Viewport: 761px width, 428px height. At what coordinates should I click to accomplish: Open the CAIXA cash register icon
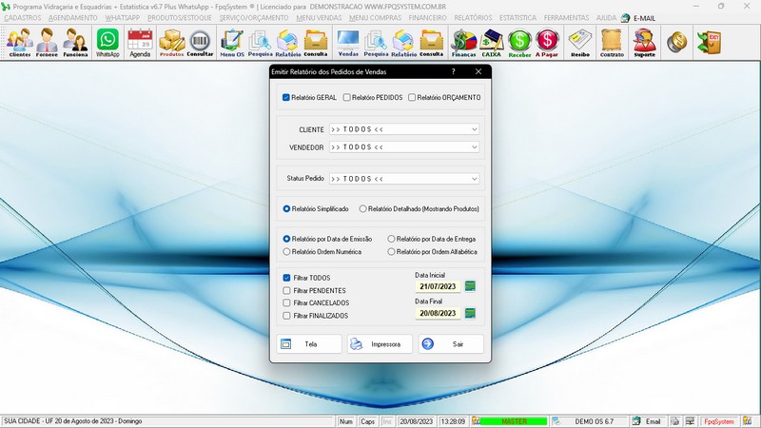click(491, 43)
